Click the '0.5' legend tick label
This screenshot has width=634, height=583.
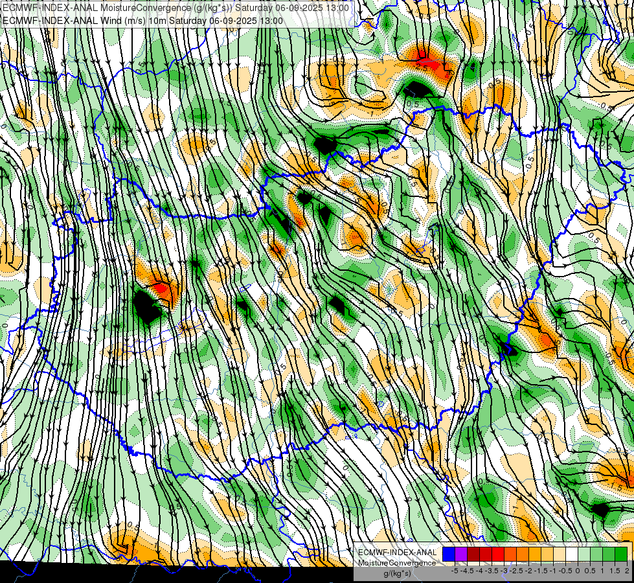pyautogui.click(x=590, y=571)
